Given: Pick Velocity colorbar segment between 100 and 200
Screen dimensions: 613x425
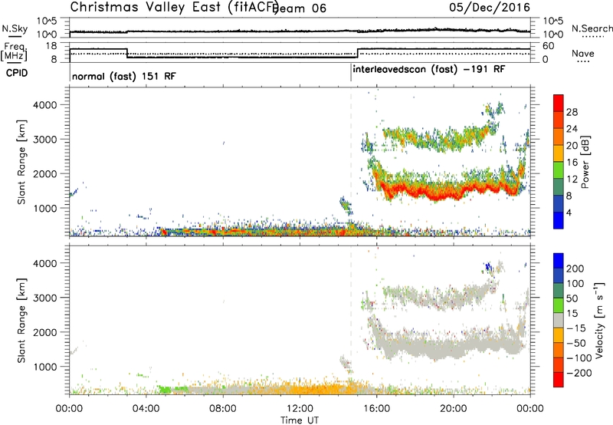Looking at the screenshot, I should [559, 276].
